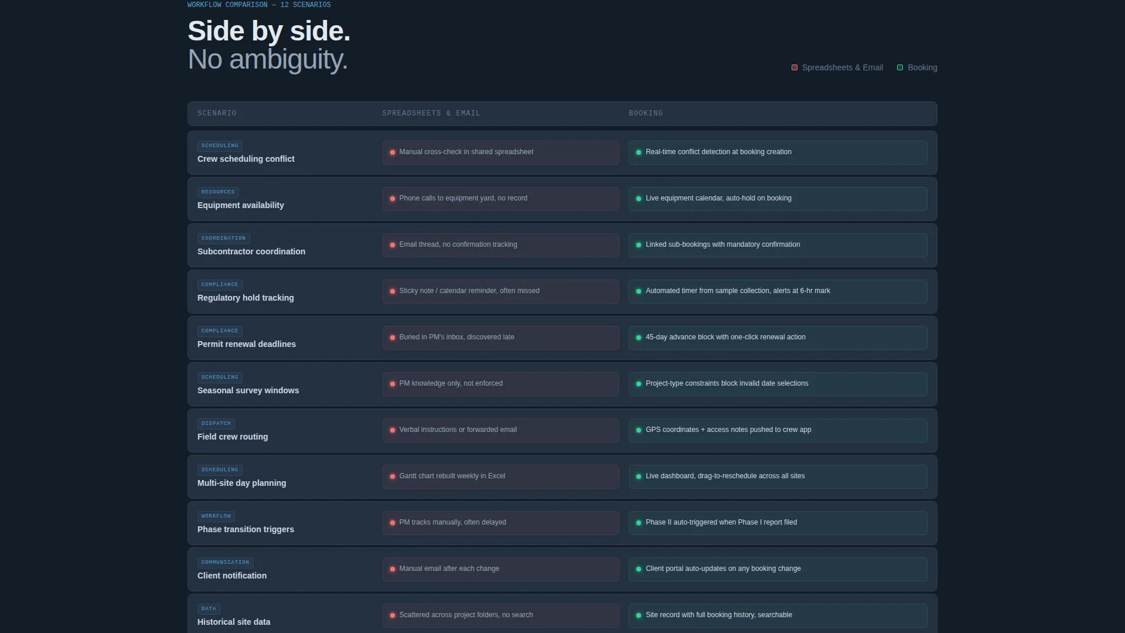Viewport: 1125px width, 633px height.
Task: Click the DISPATCH tag badge
Action: click(x=216, y=424)
